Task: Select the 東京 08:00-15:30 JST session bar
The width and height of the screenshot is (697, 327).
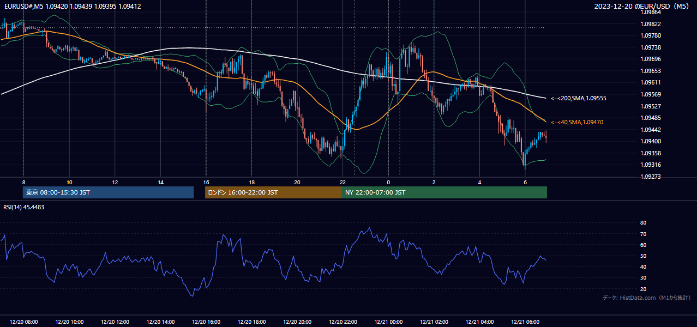Action: point(109,192)
